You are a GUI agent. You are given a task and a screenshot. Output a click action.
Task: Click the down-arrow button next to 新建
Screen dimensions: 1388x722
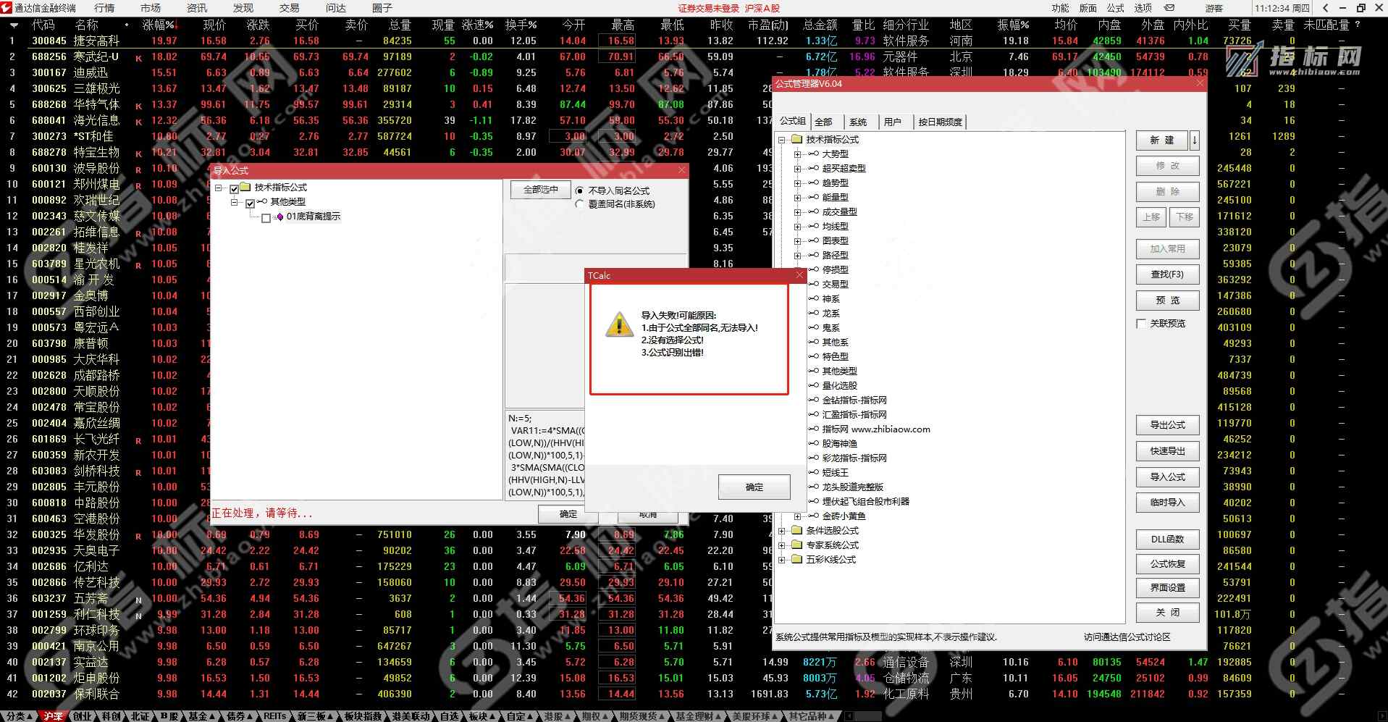1195,140
